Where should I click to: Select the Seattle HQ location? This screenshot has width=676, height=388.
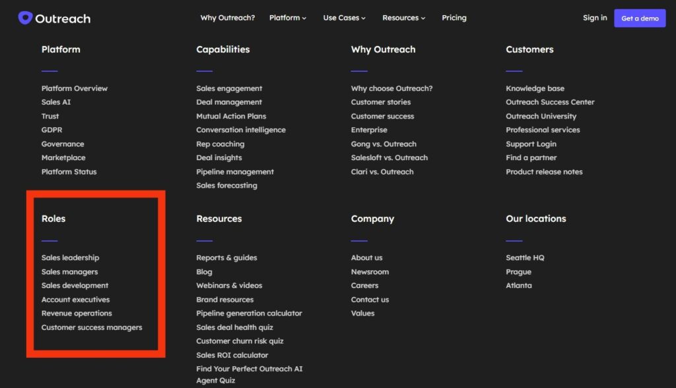point(525,258)
